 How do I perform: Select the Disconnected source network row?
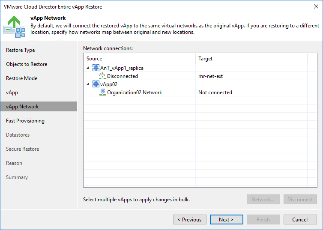(200, 76)
